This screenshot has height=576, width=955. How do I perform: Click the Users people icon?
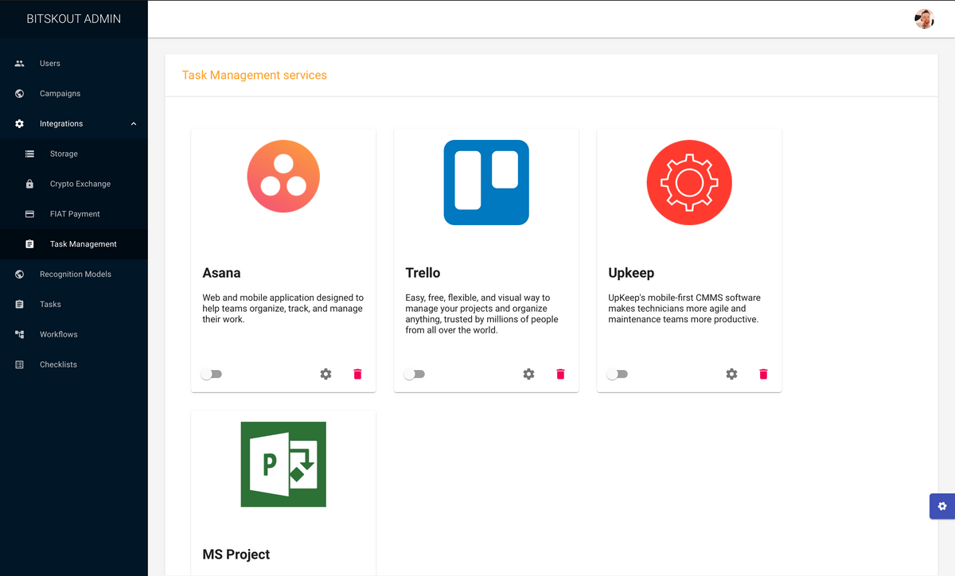(x=20, y=64)
